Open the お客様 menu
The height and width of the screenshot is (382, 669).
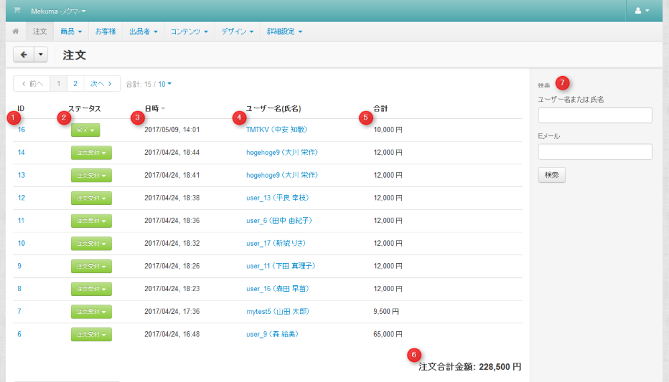106,31
